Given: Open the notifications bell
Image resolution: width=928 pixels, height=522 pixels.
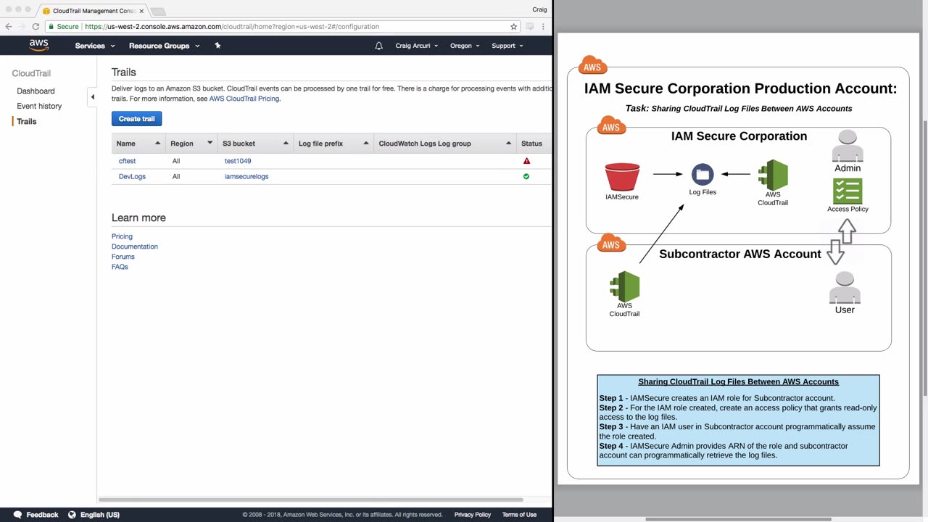Looking at the screenshot, I should [378, 46].
